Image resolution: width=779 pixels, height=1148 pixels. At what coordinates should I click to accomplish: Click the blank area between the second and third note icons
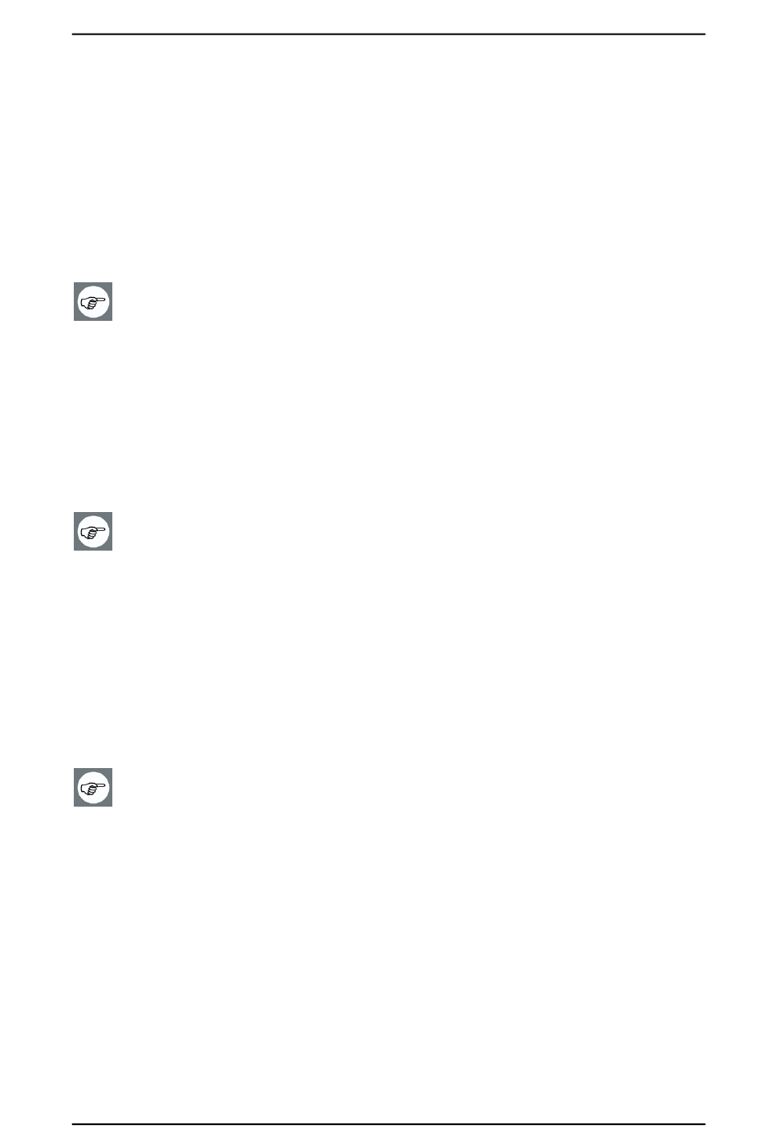click(x=389, y=660)
